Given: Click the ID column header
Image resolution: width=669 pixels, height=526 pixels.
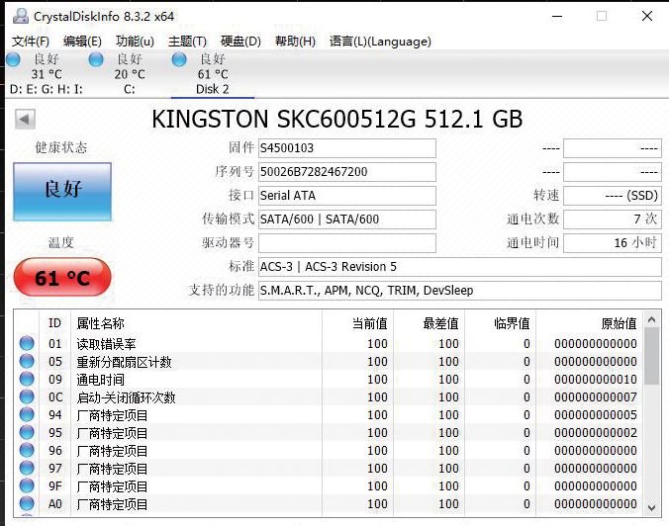Looking at the screenshot, I should [x=54, y=323].
